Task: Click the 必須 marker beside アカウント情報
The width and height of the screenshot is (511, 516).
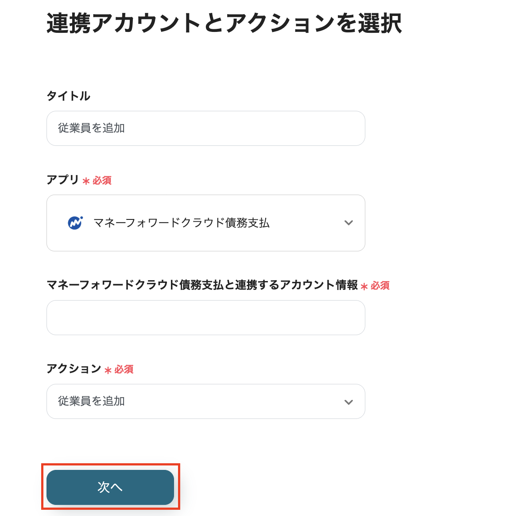Action: pos(380,286)
